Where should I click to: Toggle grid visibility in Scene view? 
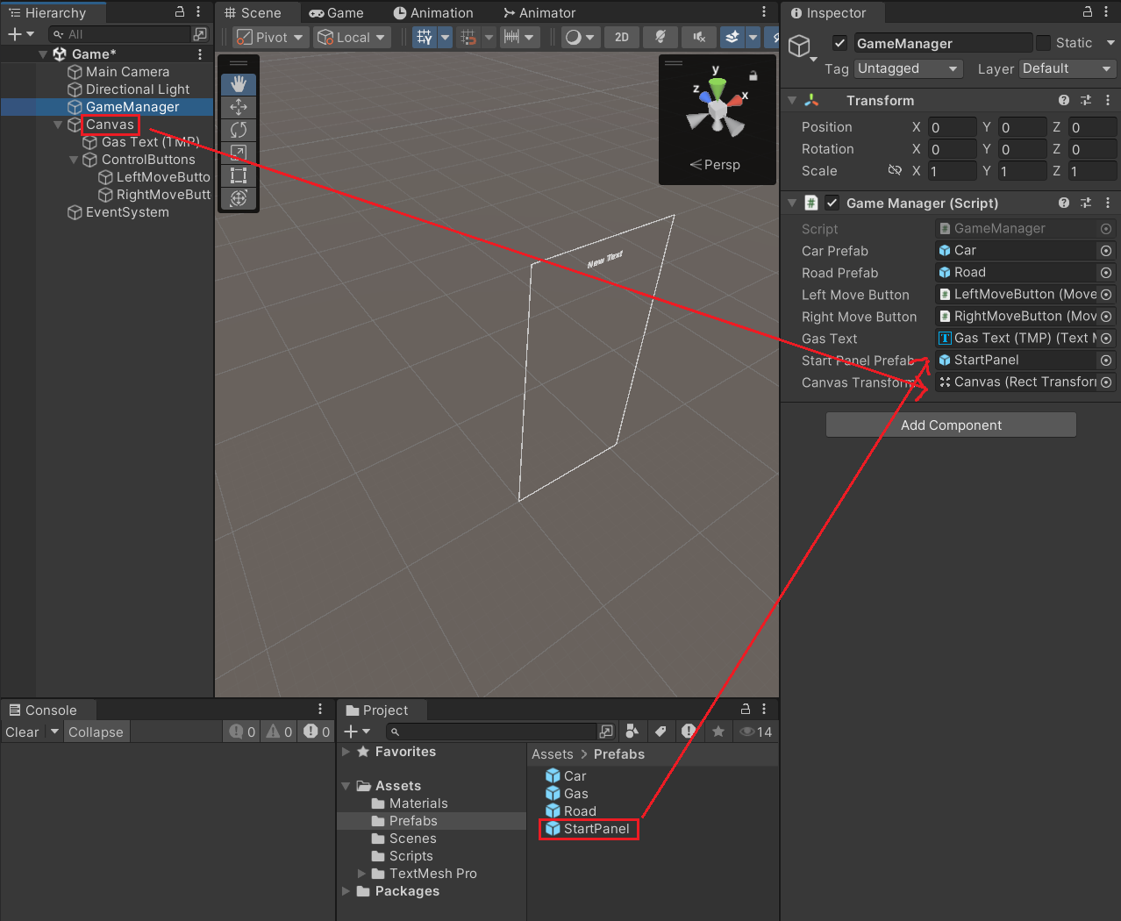(425, 37)
